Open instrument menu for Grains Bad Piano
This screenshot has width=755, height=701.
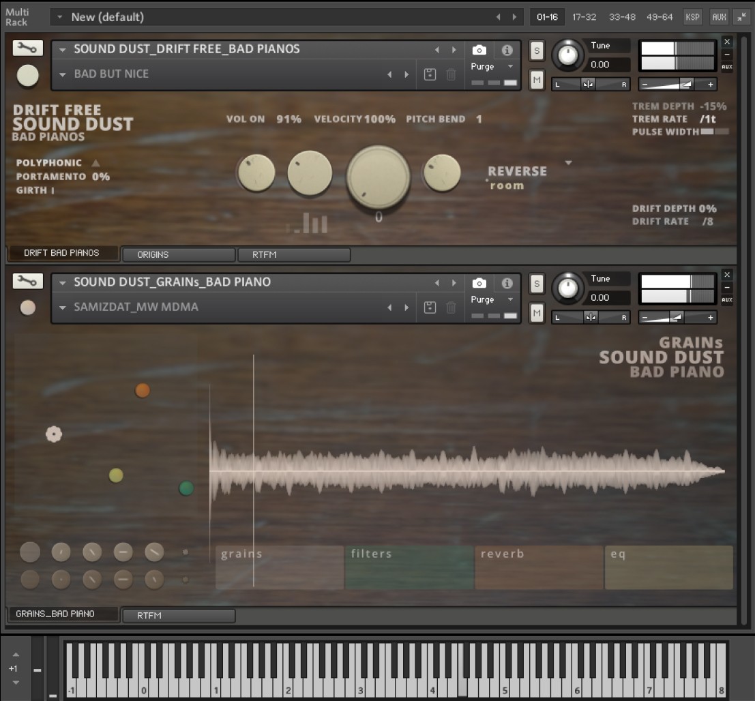62,282
